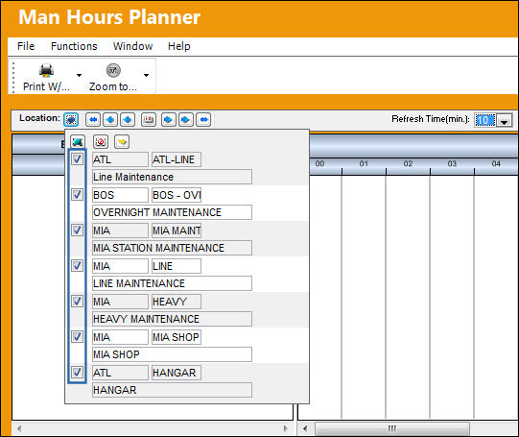The height and width of the screenshot is (437, 519).
Task: Open the Refresh Time dropdown arrow
Action: [x=504, y=120]
